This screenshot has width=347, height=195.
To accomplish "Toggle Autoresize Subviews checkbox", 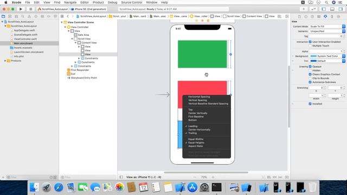I will click(x=310, y=82).
